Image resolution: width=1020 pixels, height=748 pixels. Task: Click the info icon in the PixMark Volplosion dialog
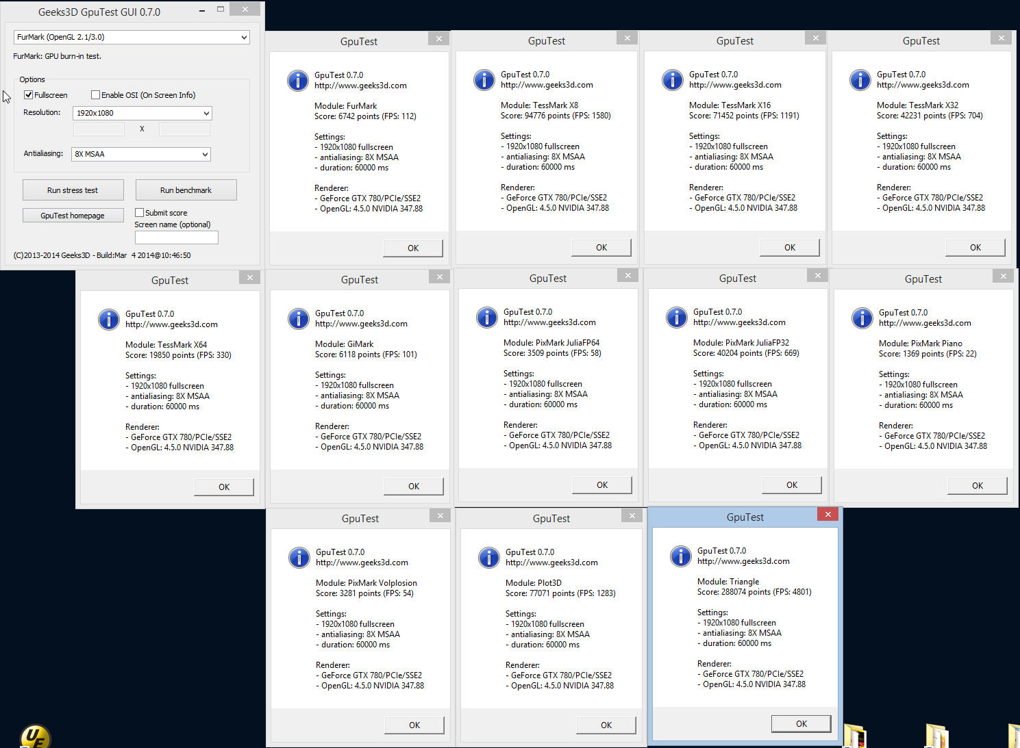point(299,558)
